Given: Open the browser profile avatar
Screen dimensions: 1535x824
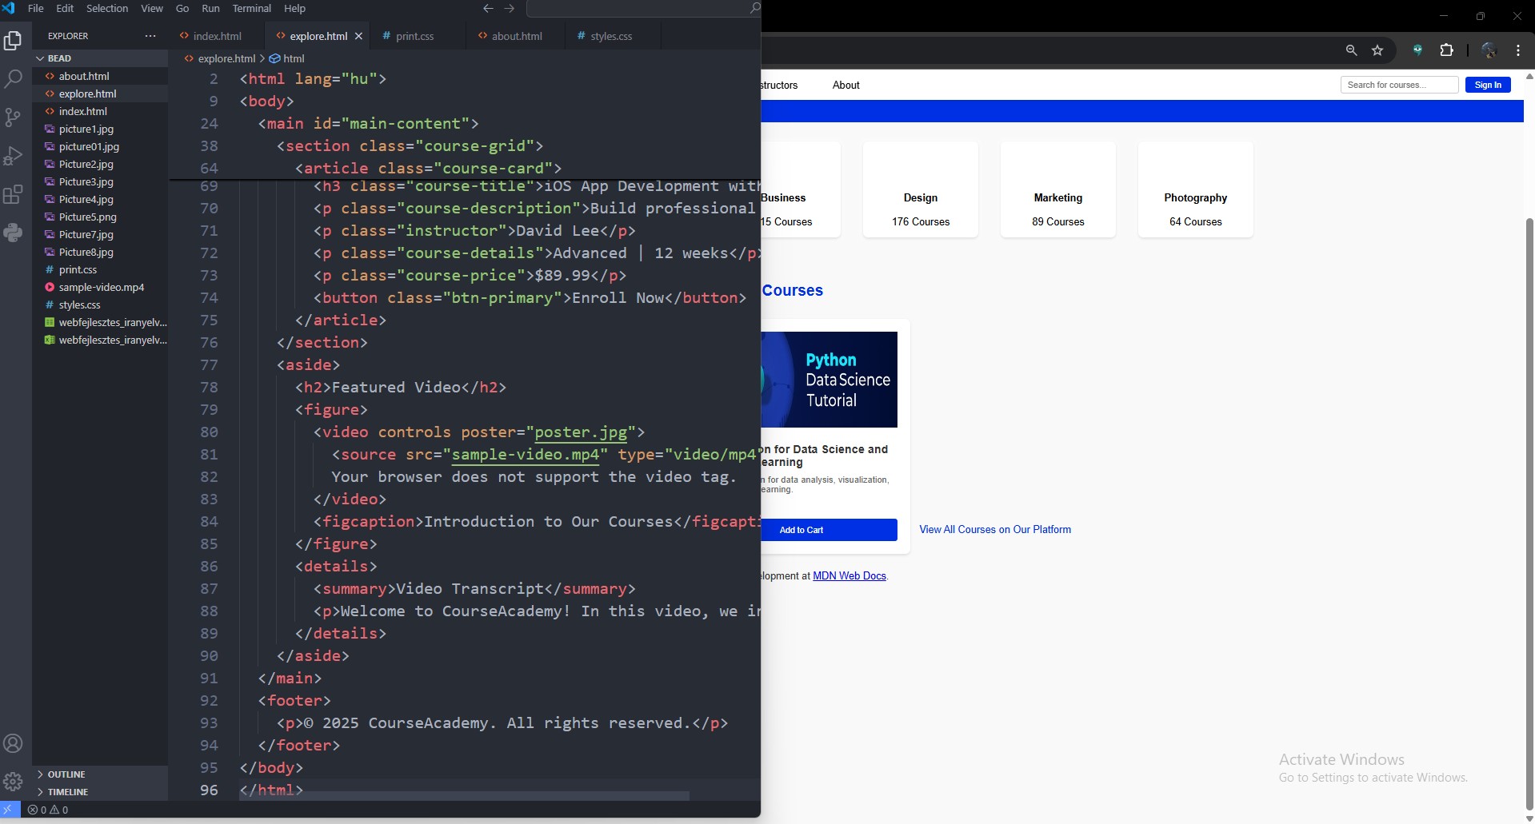Looking at the screenshot, I should tap(1489, 50).
